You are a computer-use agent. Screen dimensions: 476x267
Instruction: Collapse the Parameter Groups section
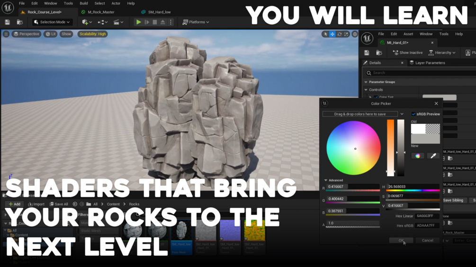(366, 82)
